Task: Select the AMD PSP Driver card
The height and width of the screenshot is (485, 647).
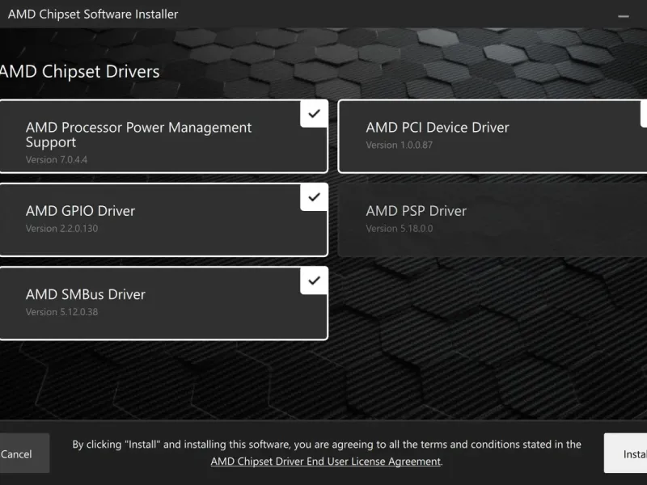Action: [x=493, y=220]
